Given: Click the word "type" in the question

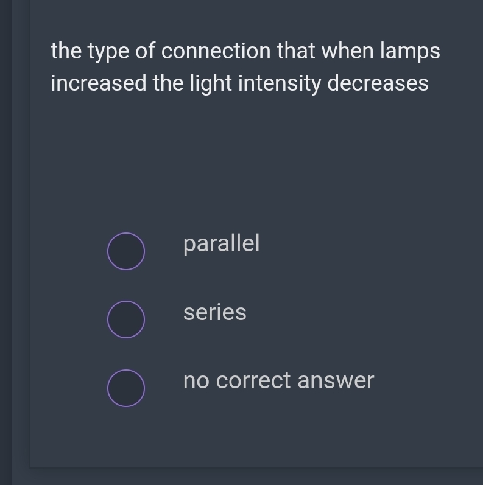Looking at the screenshot, I should pos(108,52).
